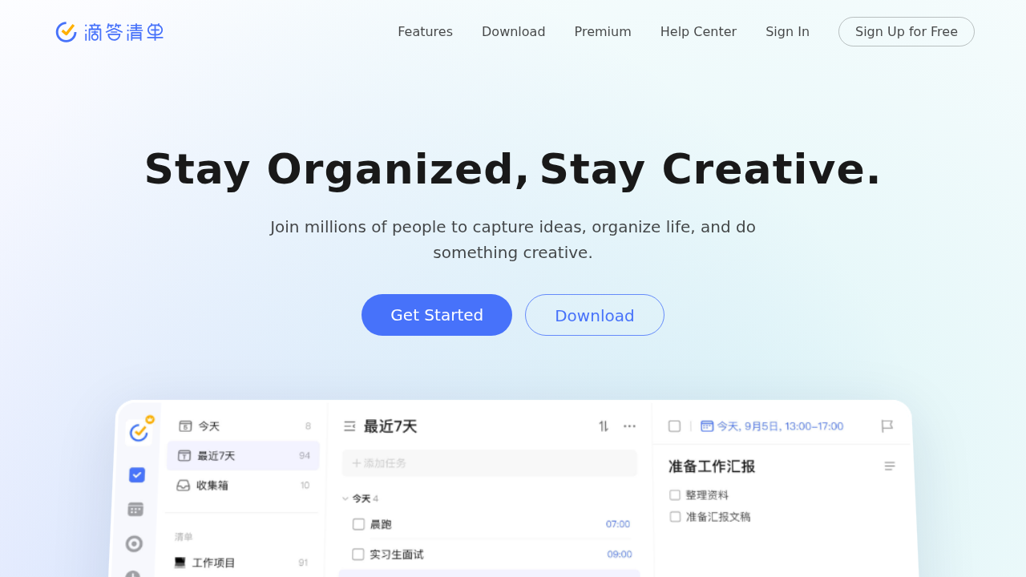Open the date picker showing 9月5日

tap(772, 426)
